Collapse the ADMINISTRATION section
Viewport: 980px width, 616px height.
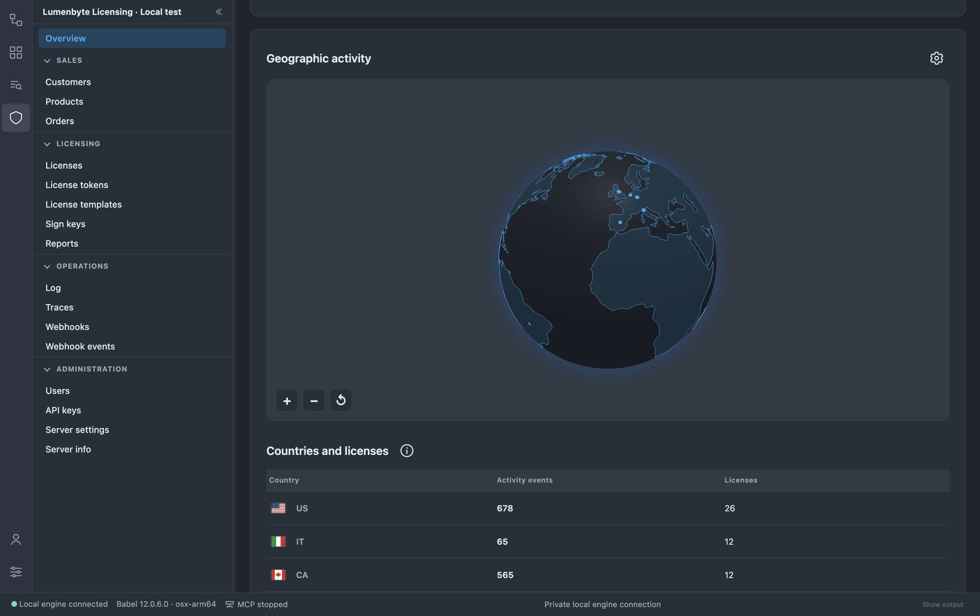tap(47, 369)
